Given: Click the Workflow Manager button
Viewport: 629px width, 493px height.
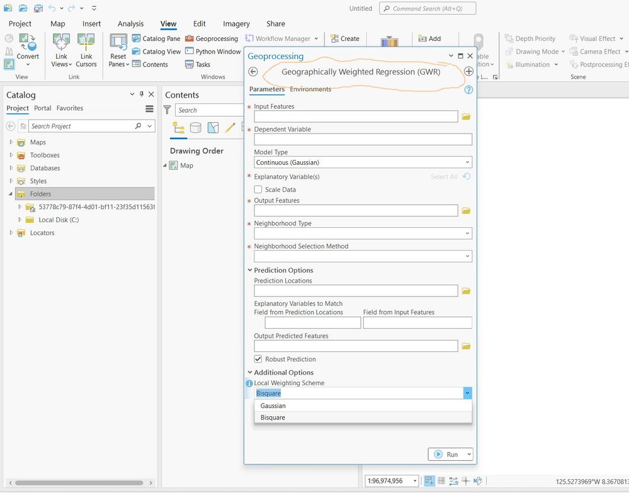Looking at the screenshot, I should pyautogui.click(x=281, y=38).
